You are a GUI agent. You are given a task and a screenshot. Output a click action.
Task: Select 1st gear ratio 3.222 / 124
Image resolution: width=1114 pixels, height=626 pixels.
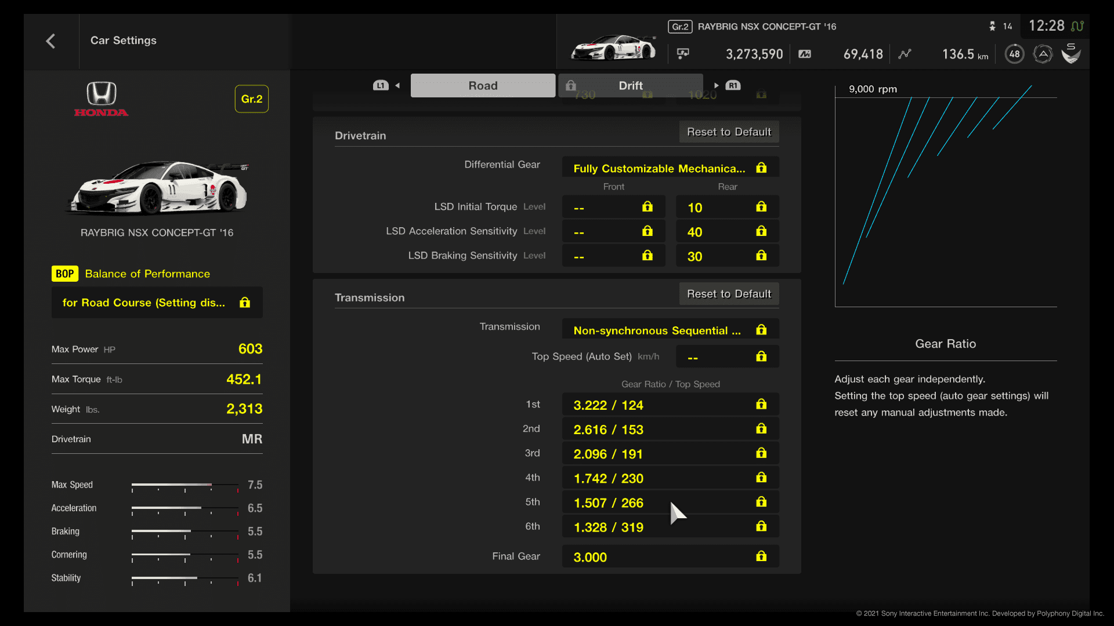point(670,405)
